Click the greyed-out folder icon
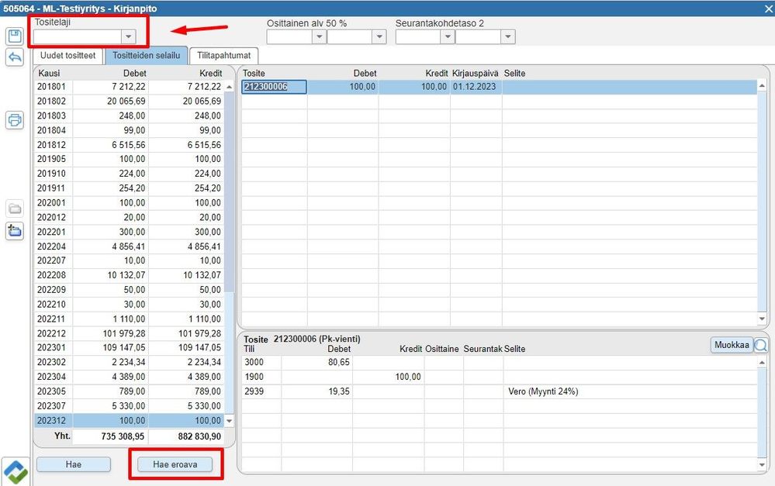 pyautogui.click(x=15, y=209)
